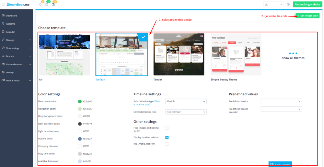Open the Select timeline type dropdown
Screen dimensions: 324x167
[186, 101]
